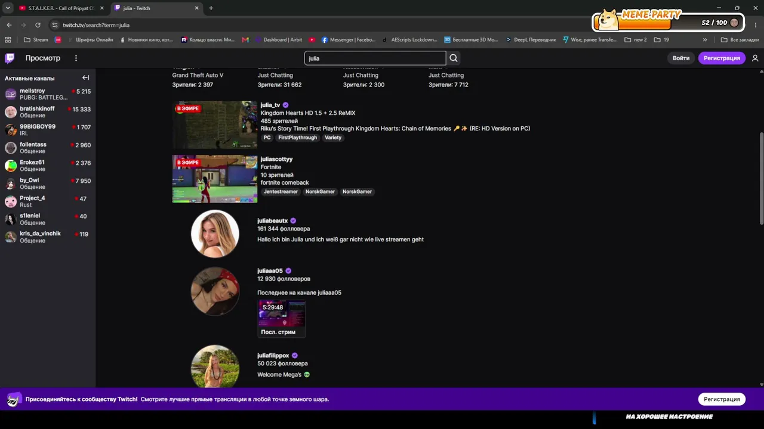Click the Jentestreamer tag
Image resolution: width=764 pixels, height=429 pixels.
[x=281, y=192]
